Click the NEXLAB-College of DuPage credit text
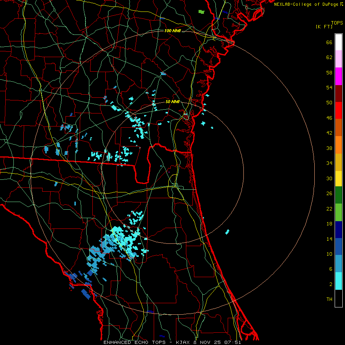 pos(307,4)
